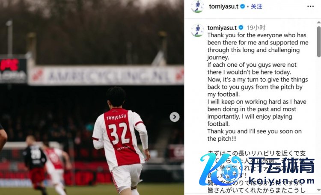The height and width of the screenshot is (195, 321).
Task: Click the Japanese caption text section
Action: [x=257, y=171]
